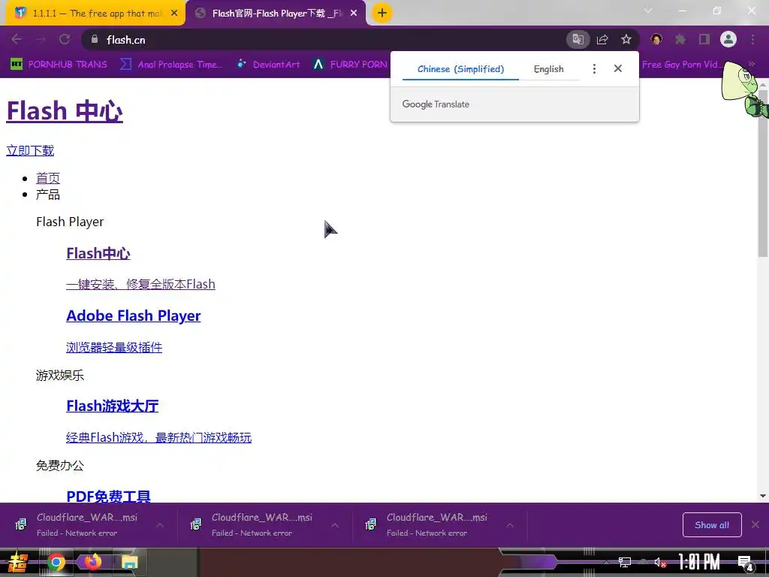Viewport: 769px width, 577px height.
Task: Click the 1:01 PM clock
Action: tap(699, 562)
